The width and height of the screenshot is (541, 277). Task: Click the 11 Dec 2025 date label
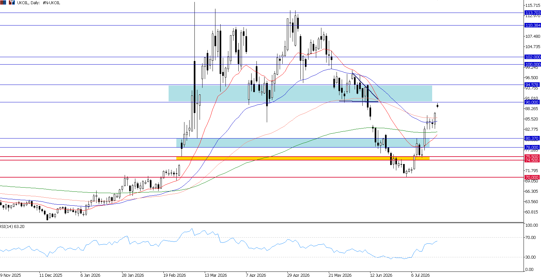51,275
